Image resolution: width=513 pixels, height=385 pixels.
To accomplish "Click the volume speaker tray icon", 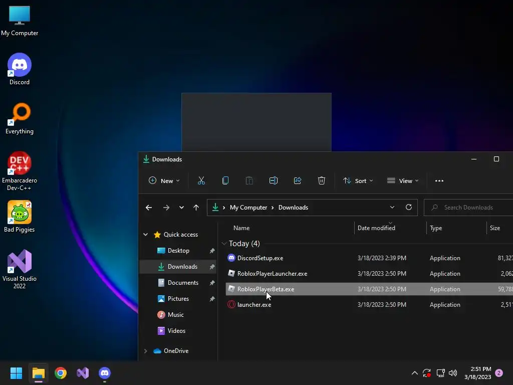I will click(453, 373).
